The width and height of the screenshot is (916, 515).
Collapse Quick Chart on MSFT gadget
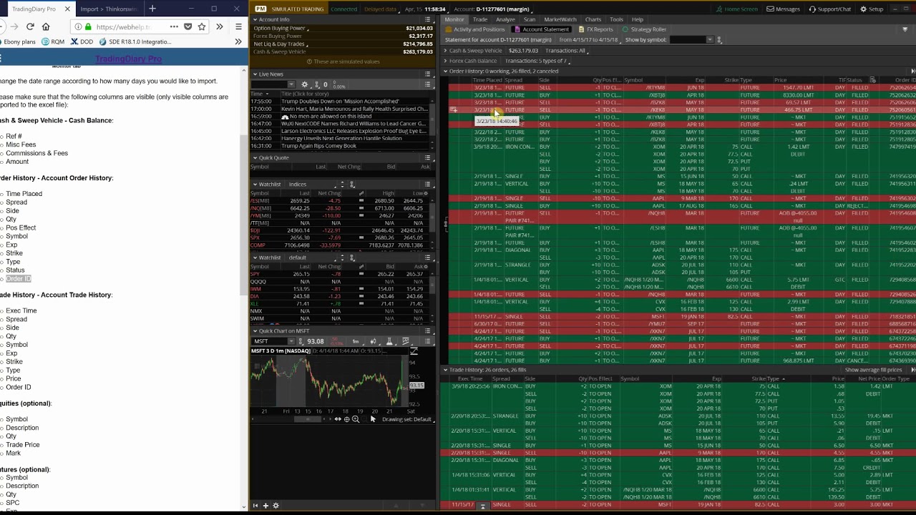[x=255, y=331]
